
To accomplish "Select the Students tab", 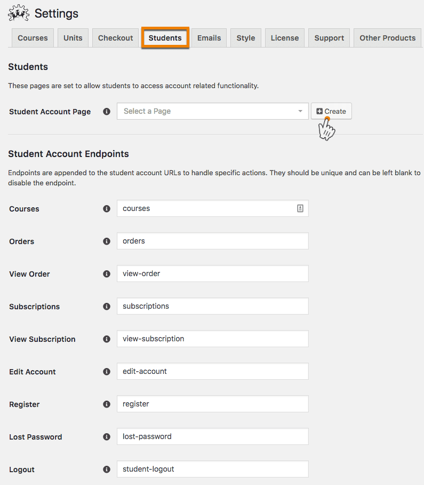I will click(165, 38).
